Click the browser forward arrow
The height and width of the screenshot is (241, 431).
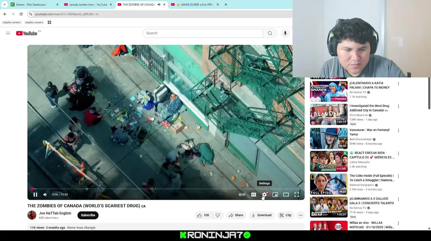tap(13, 14)
